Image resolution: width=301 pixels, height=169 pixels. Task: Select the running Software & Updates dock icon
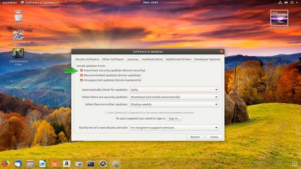pos(115,164)
